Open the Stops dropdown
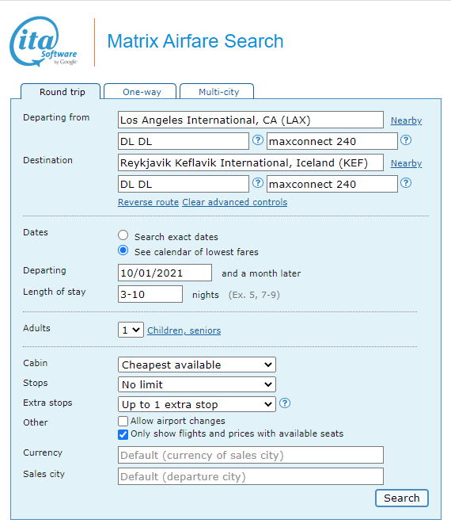 tap(197, 384)
